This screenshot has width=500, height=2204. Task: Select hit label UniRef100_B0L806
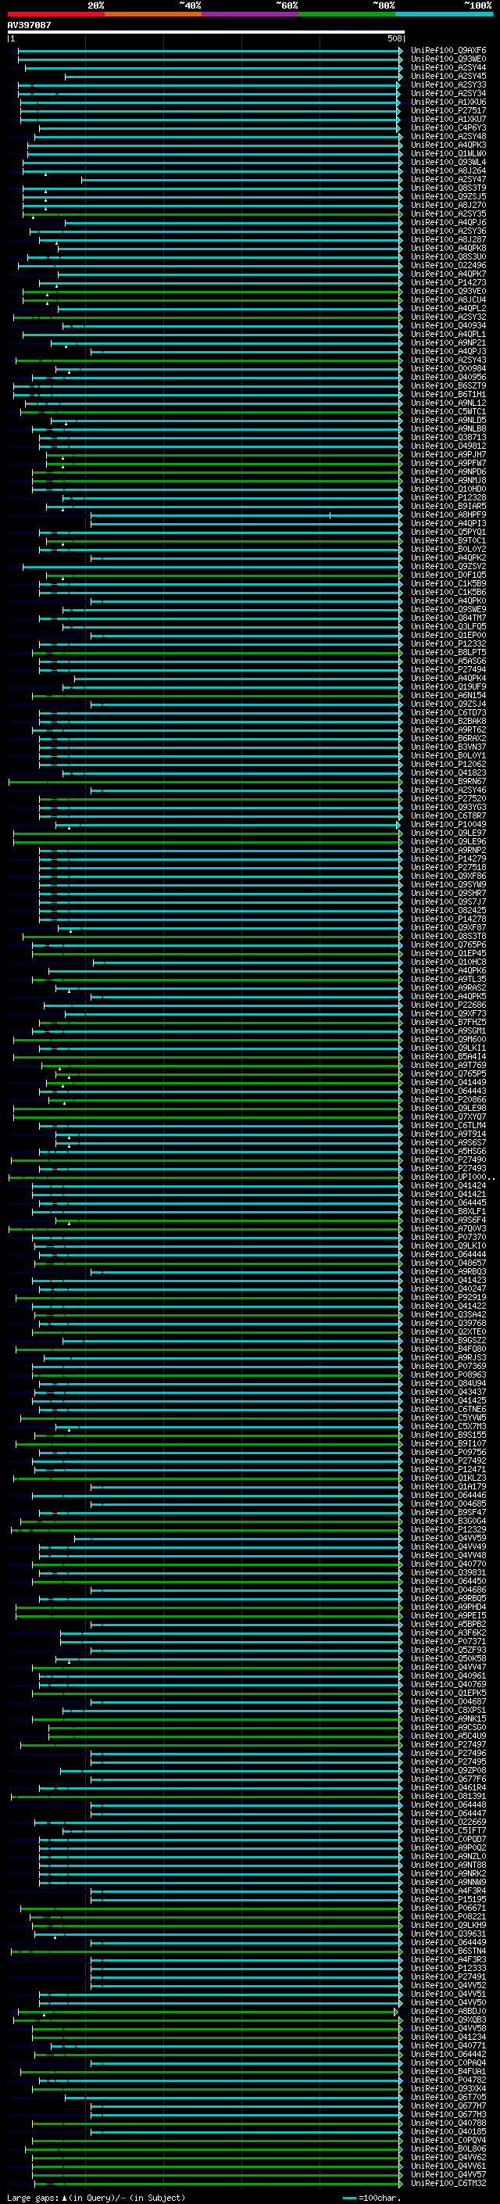[448, 2148]
